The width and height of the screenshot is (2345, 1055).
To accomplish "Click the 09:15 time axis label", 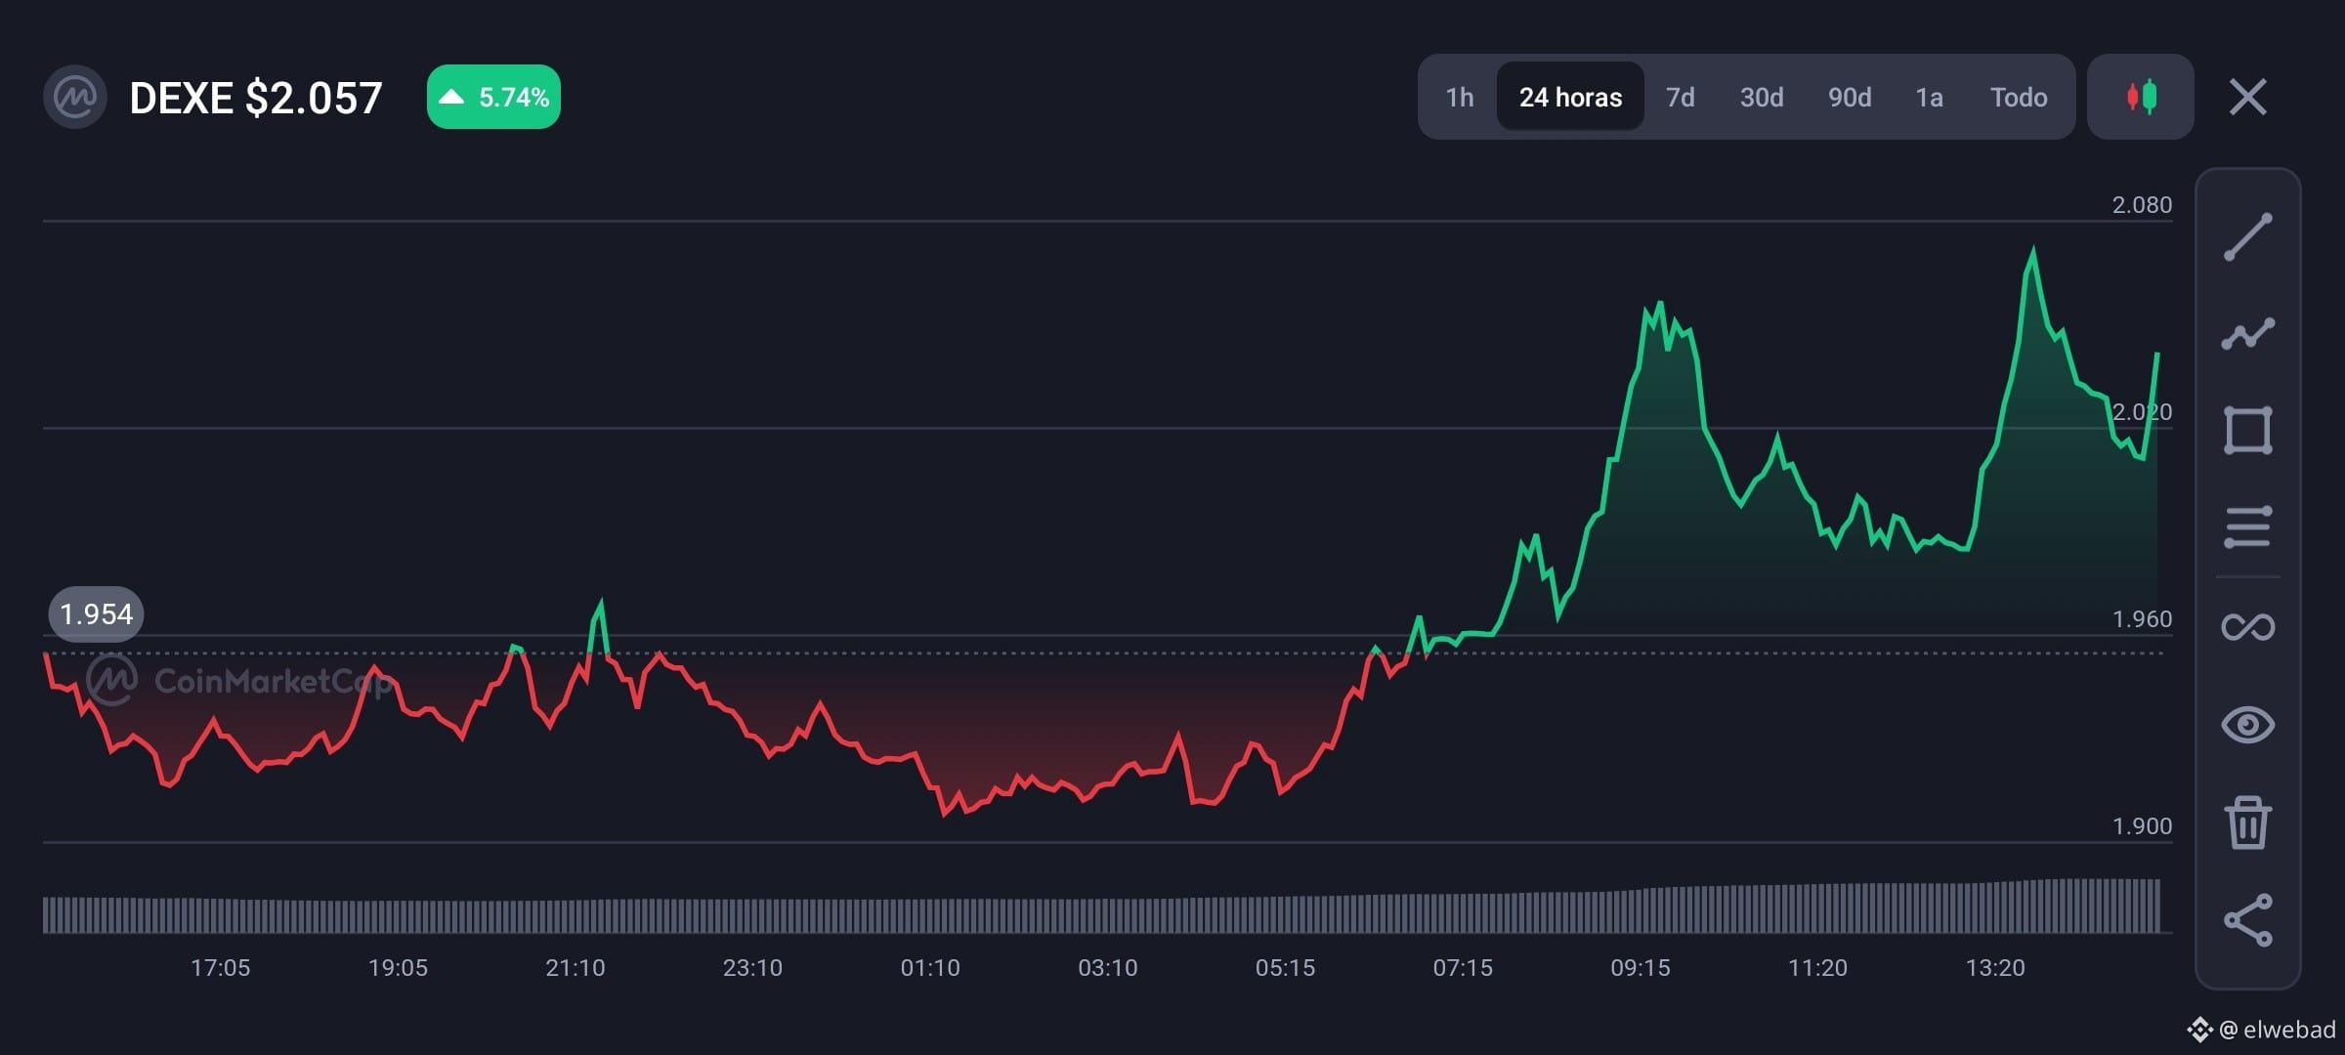I will (x=1641, y=968).
